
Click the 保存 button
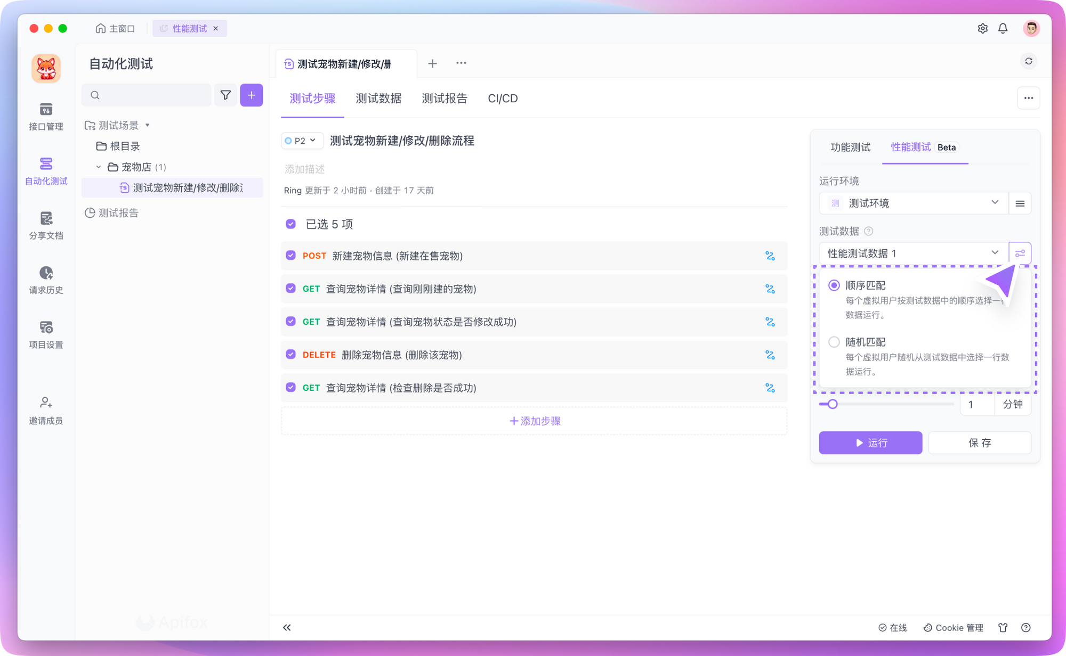[980, 443]
